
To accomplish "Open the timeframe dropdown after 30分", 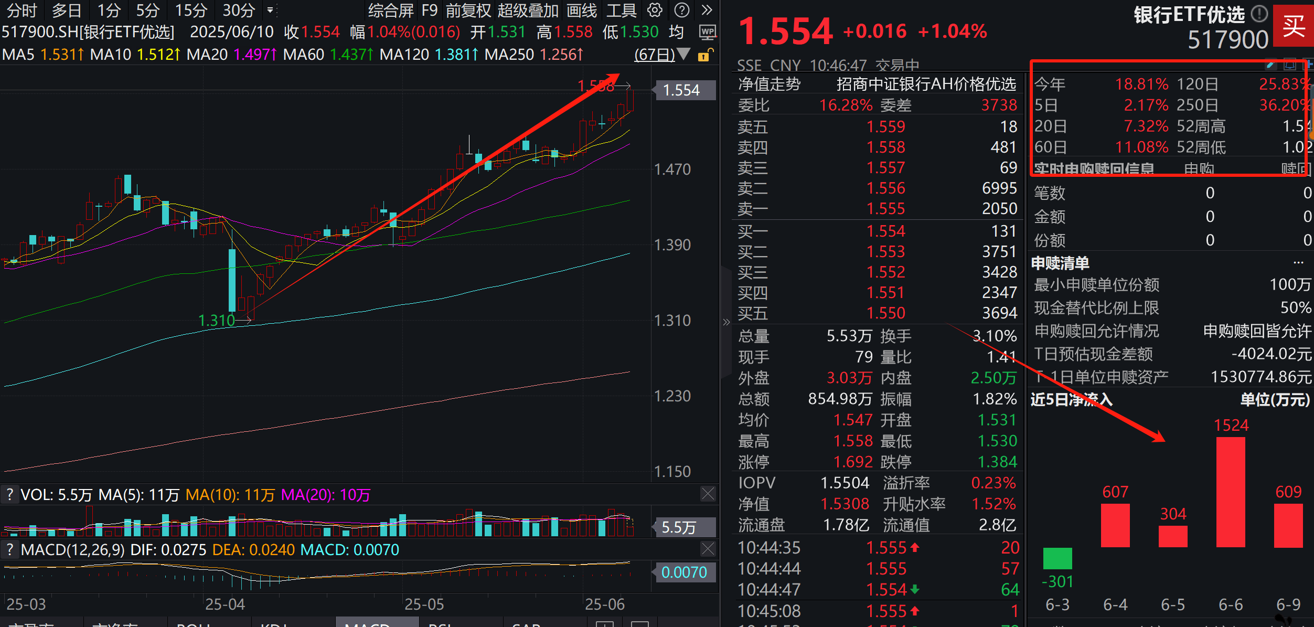I will click(270, 10).
